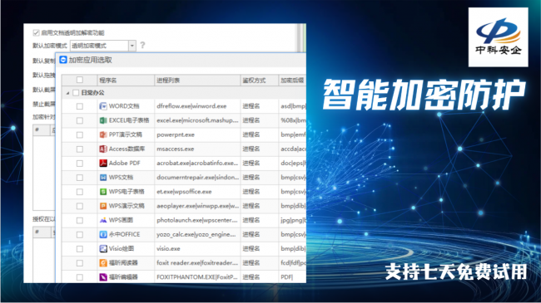The height and width of the screenshot is (303, 541).
Task: Click the yozo_calc.exe process cell
Action: [197, 234]
